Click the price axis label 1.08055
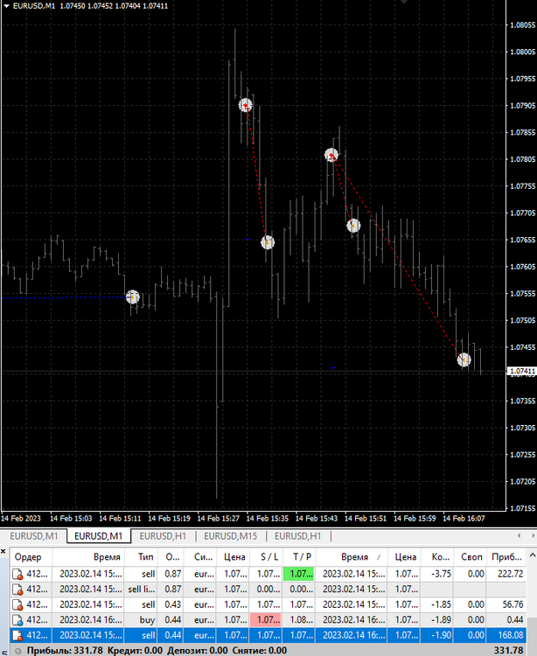537x656 pixels. tap(523, 25)
